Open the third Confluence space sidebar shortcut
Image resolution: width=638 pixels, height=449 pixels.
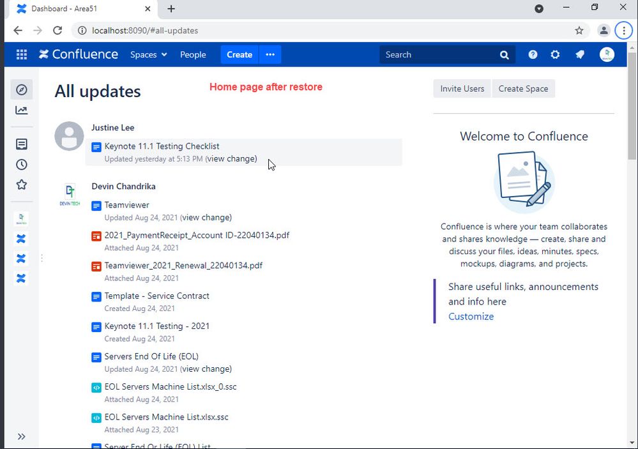pos(21,278)
